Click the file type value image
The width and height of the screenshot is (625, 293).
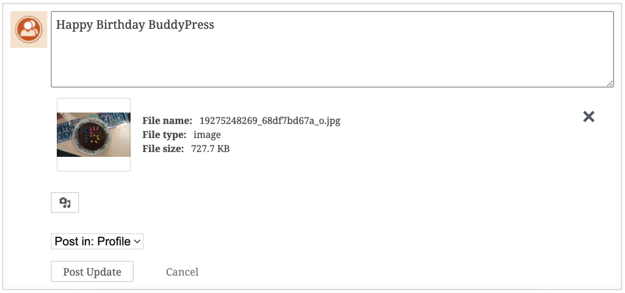[208, 135]
